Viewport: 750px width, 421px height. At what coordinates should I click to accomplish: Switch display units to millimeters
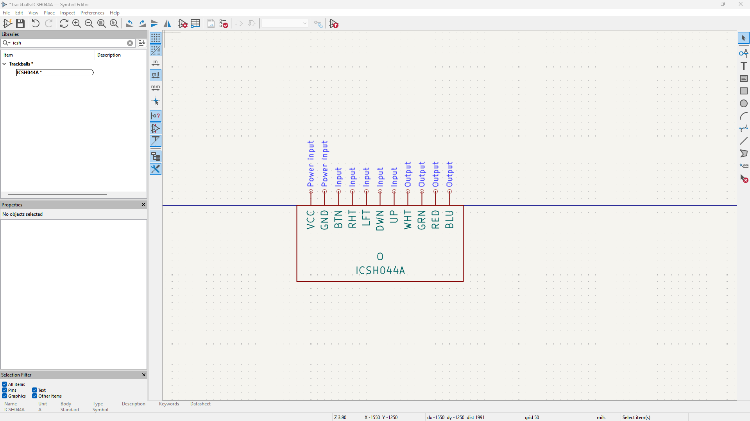click(x=155, y=88)
